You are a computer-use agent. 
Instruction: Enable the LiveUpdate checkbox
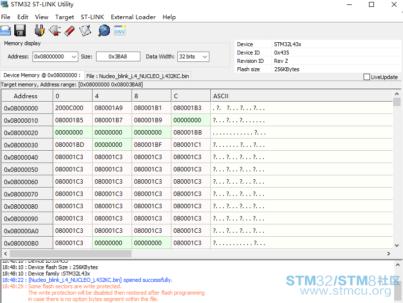point(367,77)
